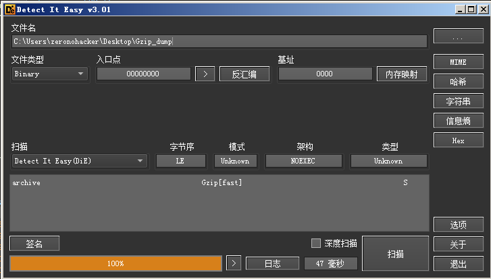Click the large 扫描 scan button

(396, 253)
